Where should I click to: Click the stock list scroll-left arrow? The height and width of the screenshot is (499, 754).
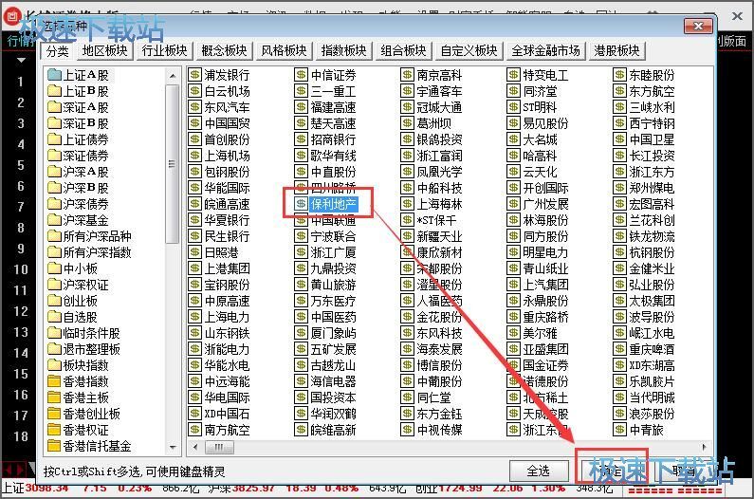pos(195,447)
